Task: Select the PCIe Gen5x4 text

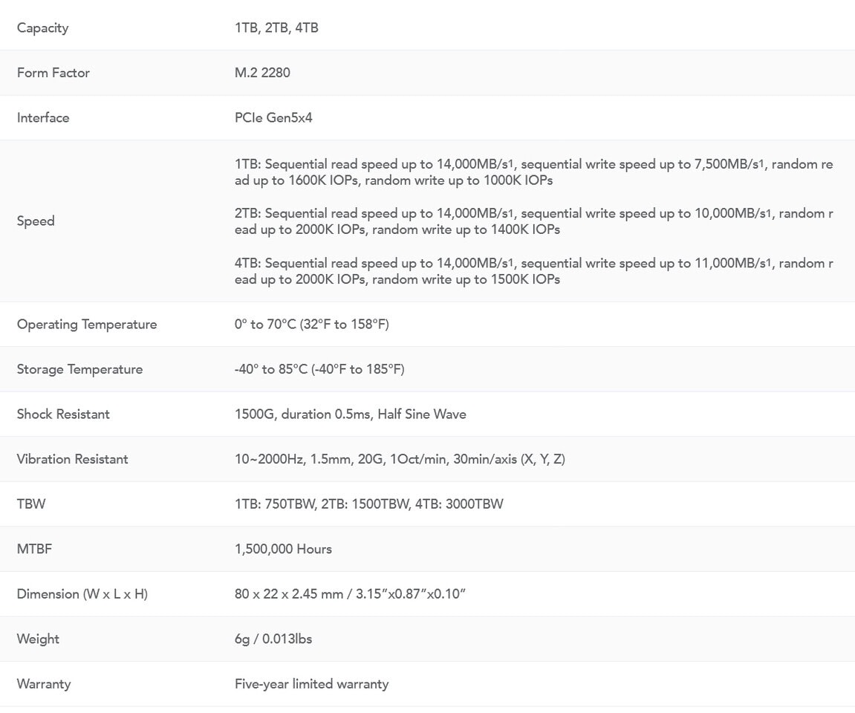Action: 273,118
